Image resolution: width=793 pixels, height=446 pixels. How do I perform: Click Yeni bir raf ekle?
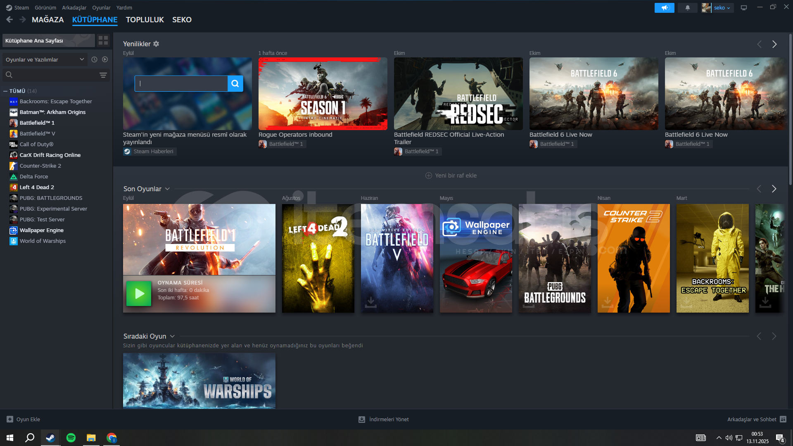coord(451,176)
